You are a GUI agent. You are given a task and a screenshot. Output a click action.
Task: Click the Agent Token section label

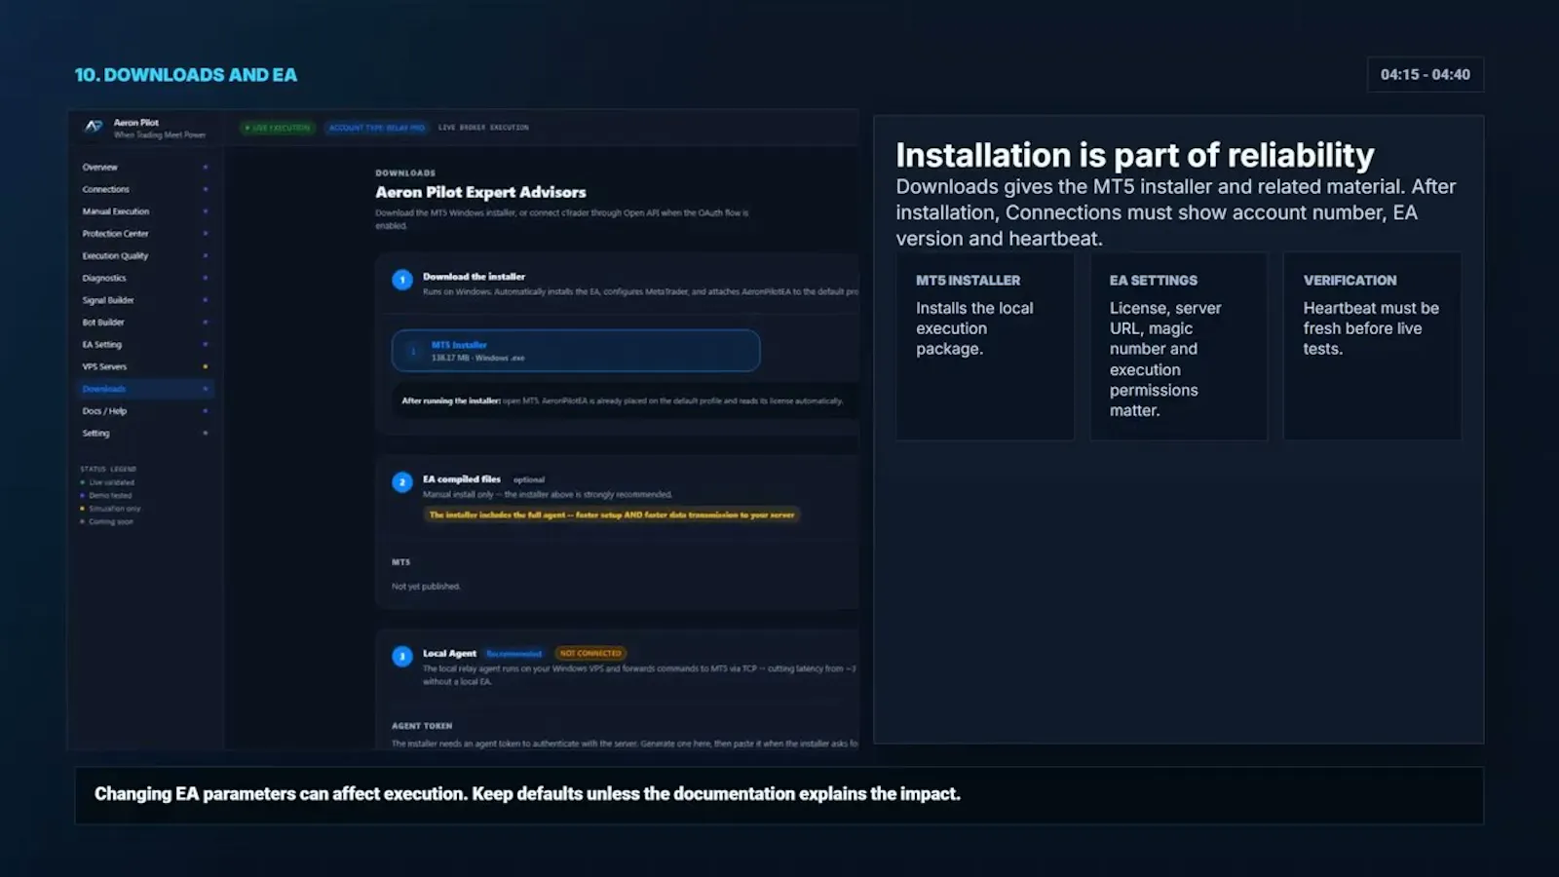(x=422, y=726)
